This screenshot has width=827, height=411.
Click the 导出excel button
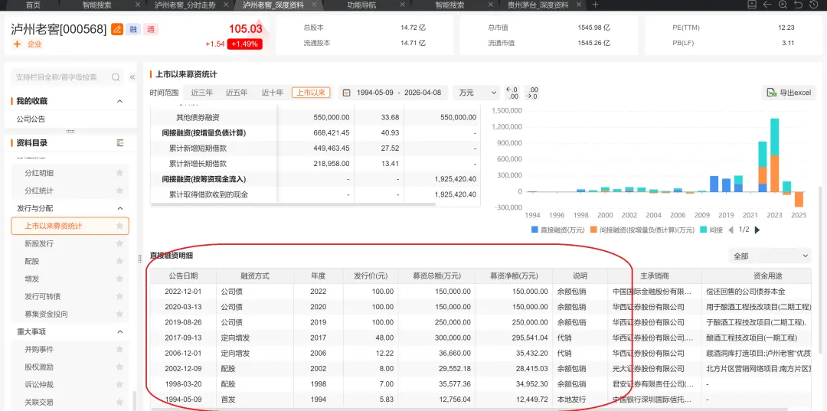tap(789, 93)
